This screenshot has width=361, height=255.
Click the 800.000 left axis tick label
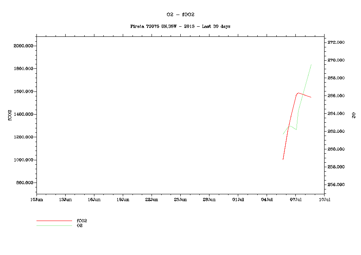pos(24,183)
